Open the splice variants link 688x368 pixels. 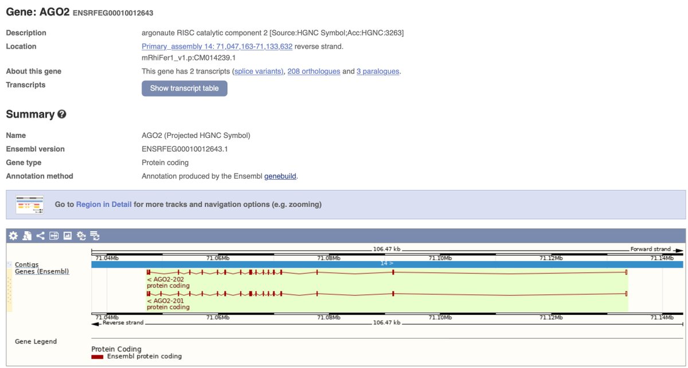coord(258,72)
